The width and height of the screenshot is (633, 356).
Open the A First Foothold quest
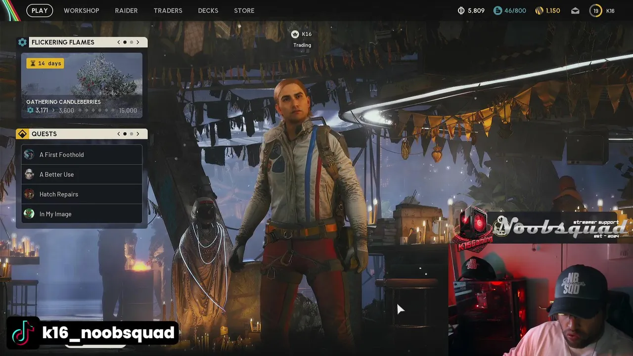point(82,155)
